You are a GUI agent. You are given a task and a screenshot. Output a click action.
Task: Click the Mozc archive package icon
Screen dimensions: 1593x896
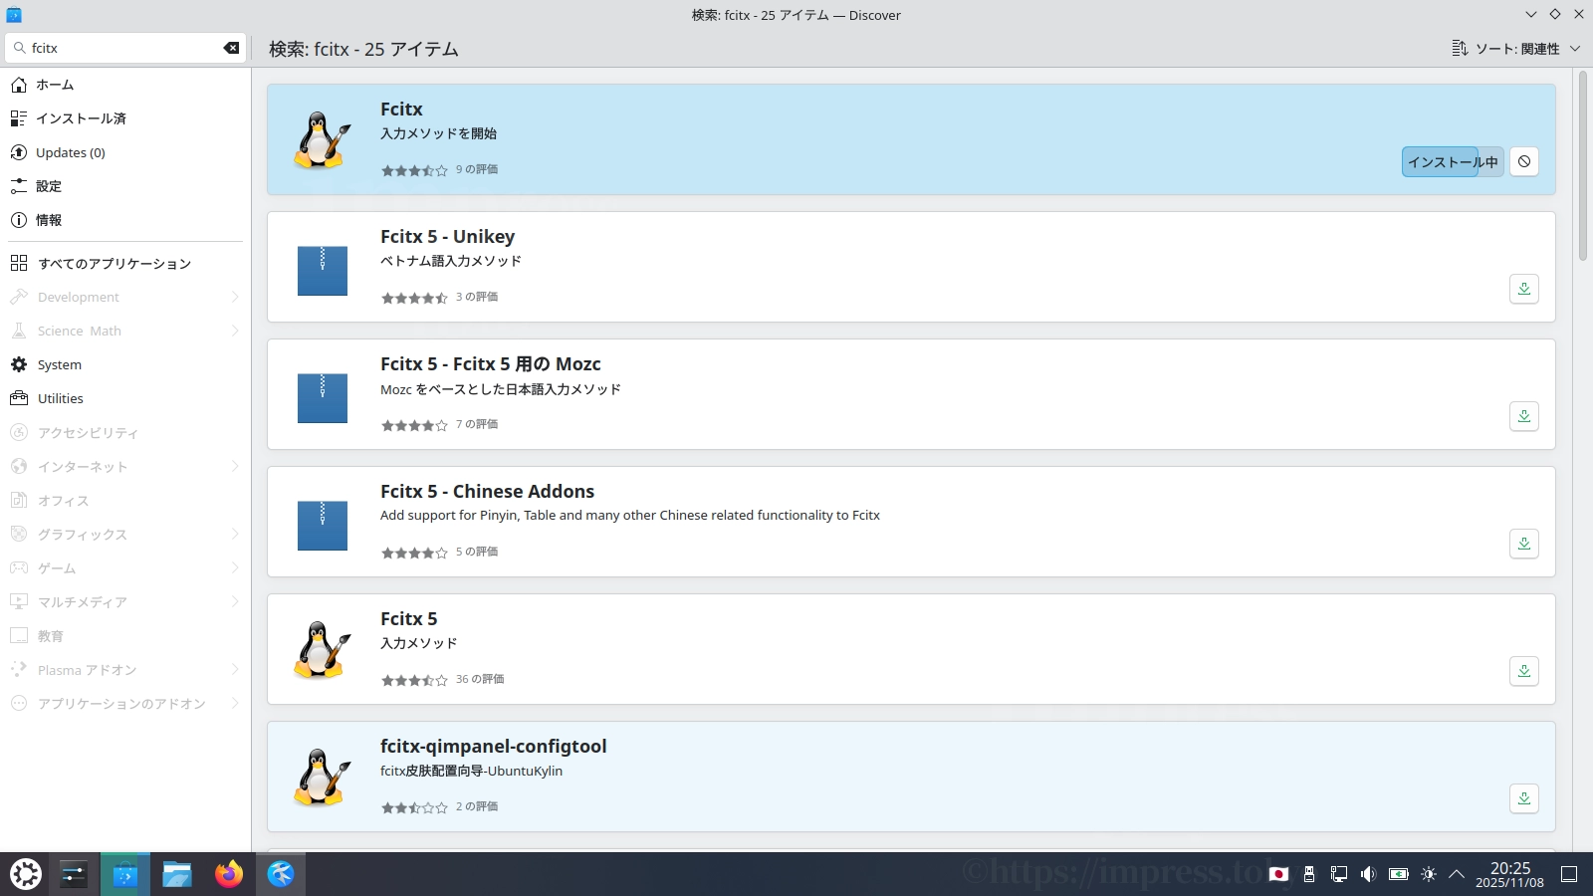point(322,398)
